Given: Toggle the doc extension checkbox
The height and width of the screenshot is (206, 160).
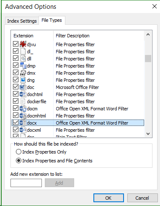Looking at the screenshot, I should tap(15, 86).
